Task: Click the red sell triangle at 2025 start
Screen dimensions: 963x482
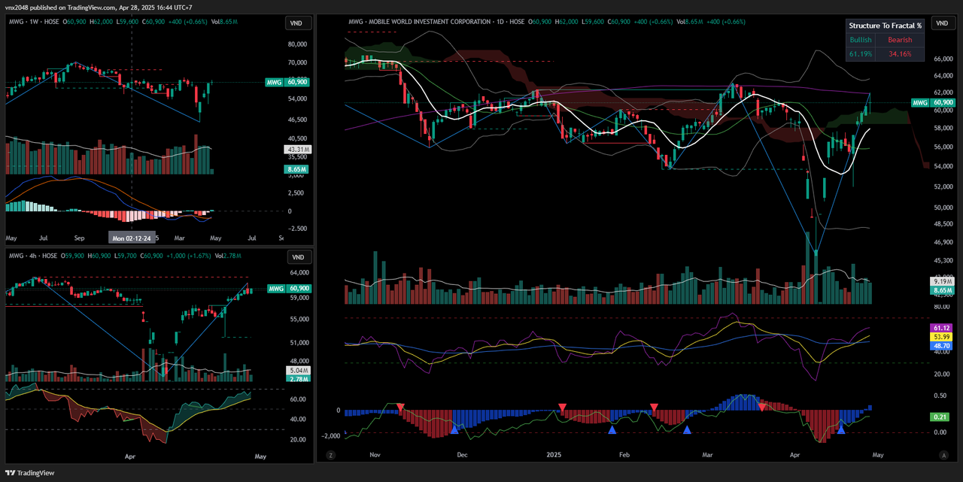Action: [562, 407]
